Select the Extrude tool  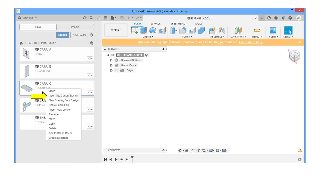tap(143, 30)
